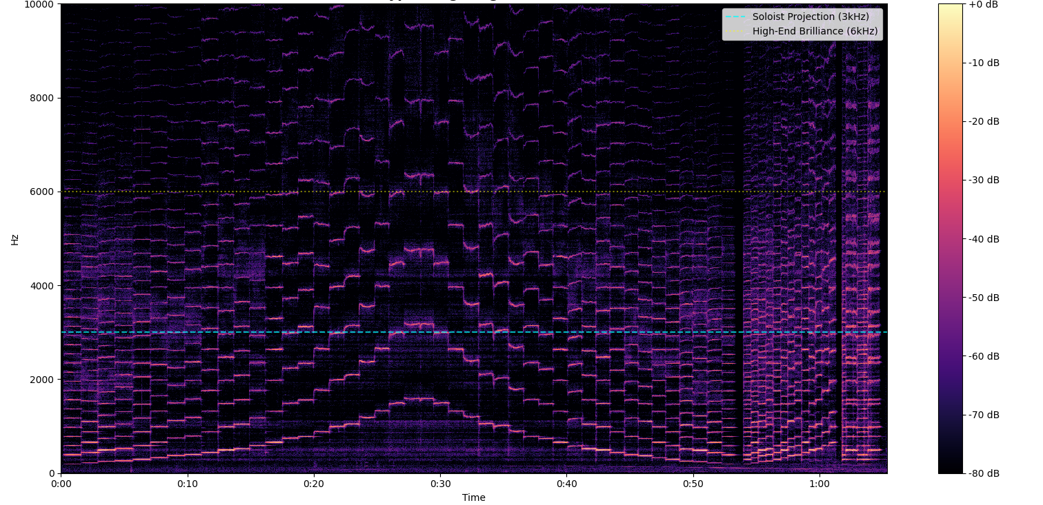Click the yellow dotted line sample in legend

point(737,31)
